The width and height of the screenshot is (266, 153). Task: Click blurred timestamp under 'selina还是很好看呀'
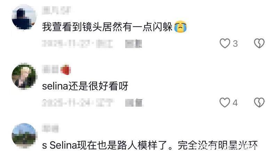tap(78, 103)
